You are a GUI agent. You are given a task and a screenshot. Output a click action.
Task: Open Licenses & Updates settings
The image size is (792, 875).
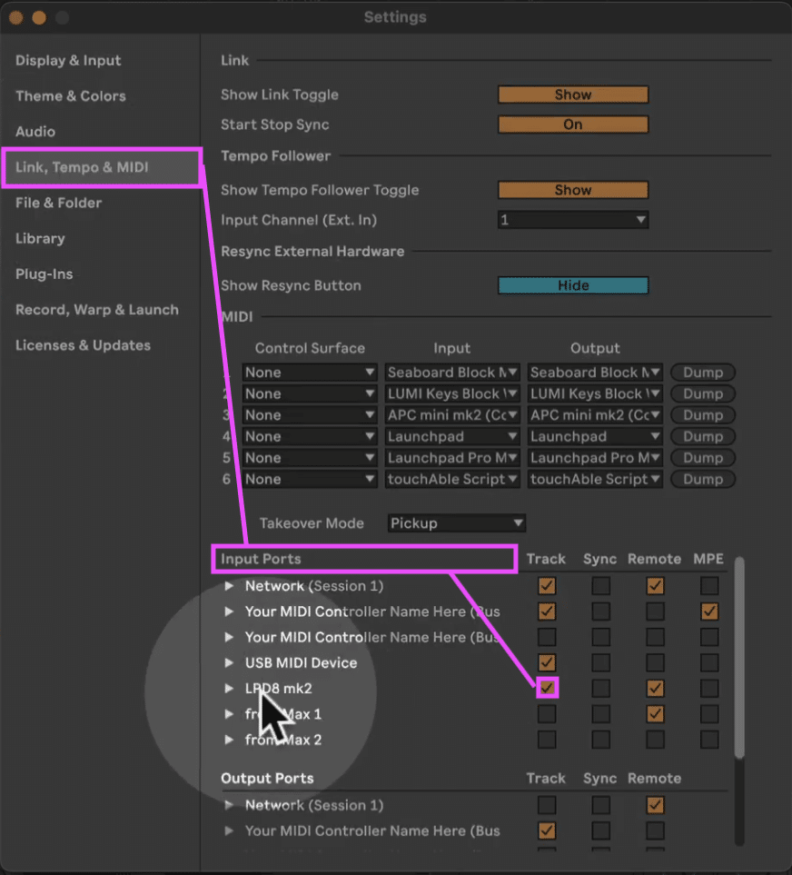pos(83,345)
